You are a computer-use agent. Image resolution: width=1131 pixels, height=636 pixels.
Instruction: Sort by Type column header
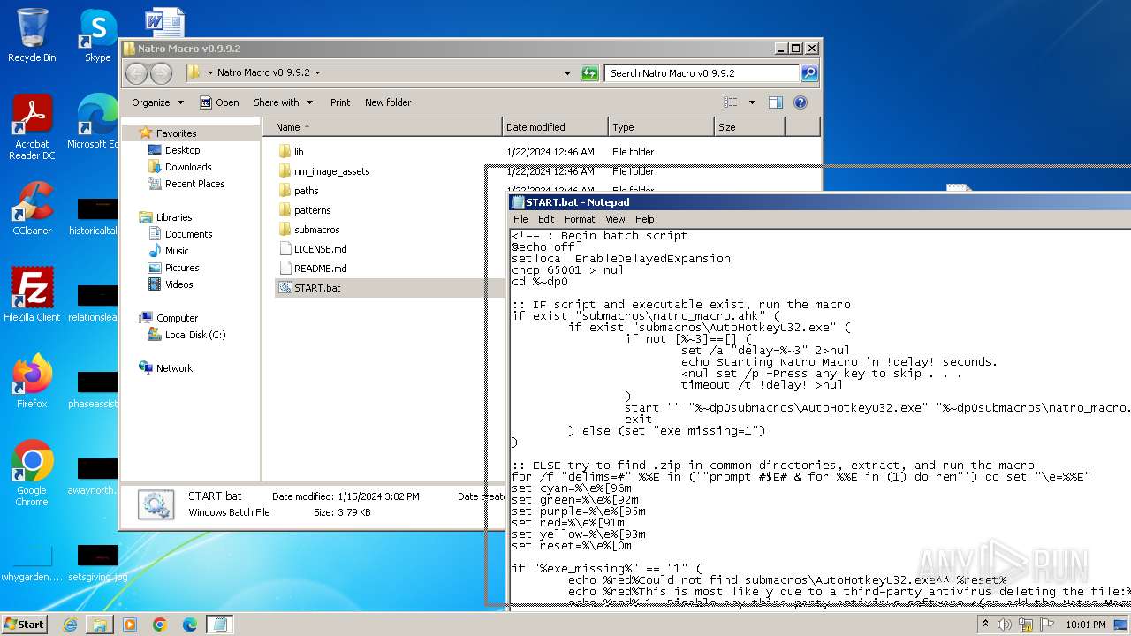click(x=661, y=127)
